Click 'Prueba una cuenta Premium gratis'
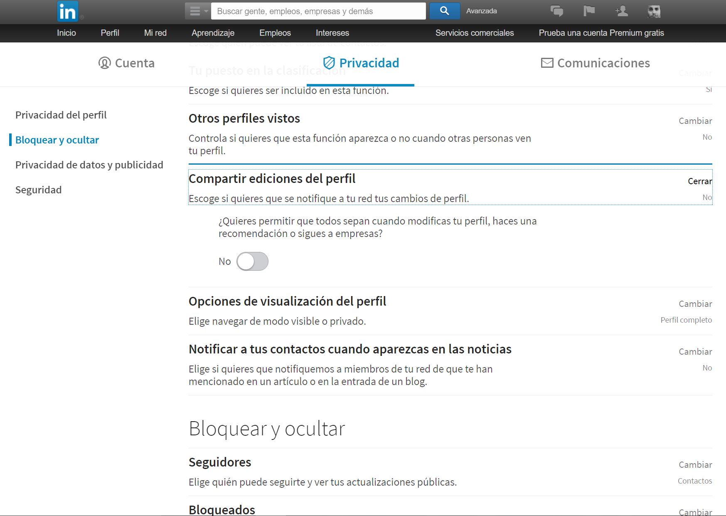The width and height of the screenshot is (726, 516). [x=601, y=33]
